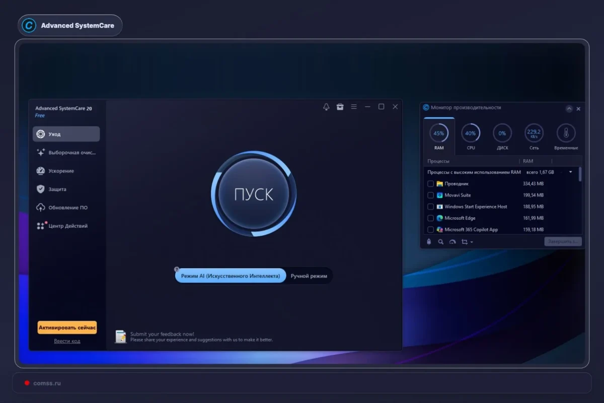Select the Сеть network tab
604x403 pixels.
(534, 137)
